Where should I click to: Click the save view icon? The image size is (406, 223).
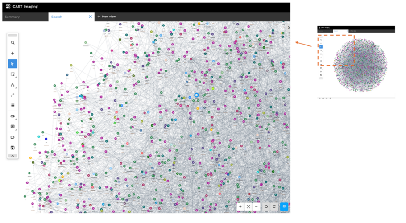click(x=12, y=148)
